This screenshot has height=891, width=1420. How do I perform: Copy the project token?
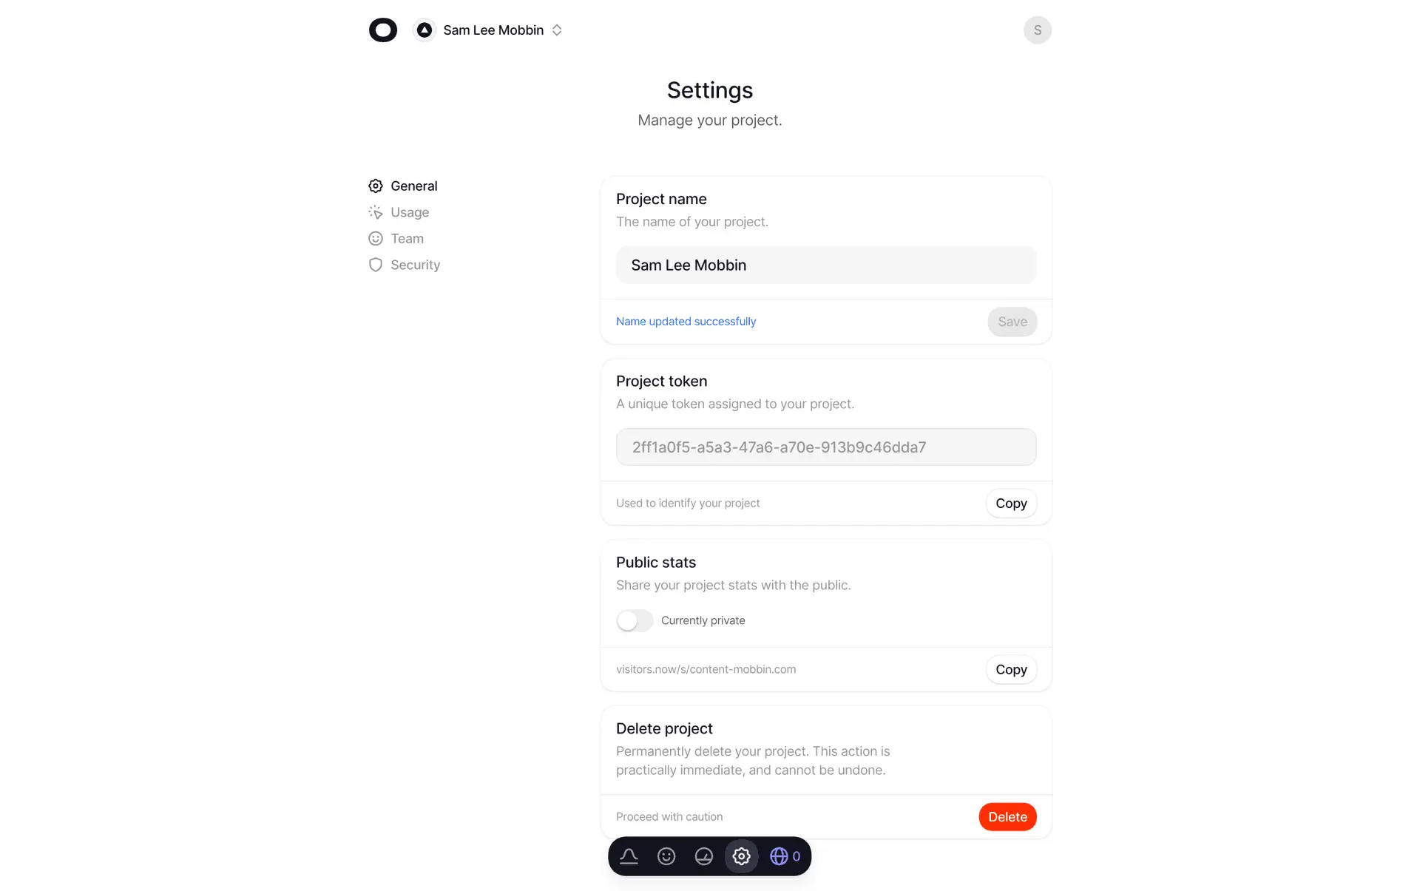pyautogui.click(x=1011, y=503)
